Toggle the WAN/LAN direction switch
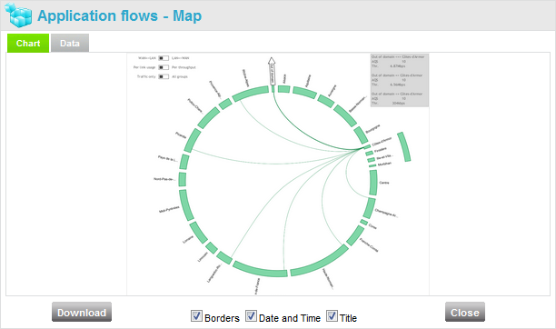Screen dimensions: 556x329 click(x=164, y=58)
